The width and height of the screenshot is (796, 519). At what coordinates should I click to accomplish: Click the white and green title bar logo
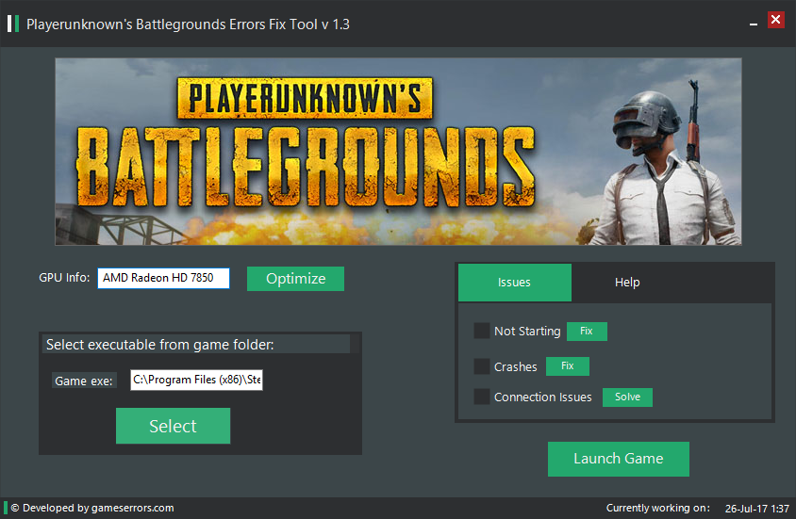click(x=13, y=24)
